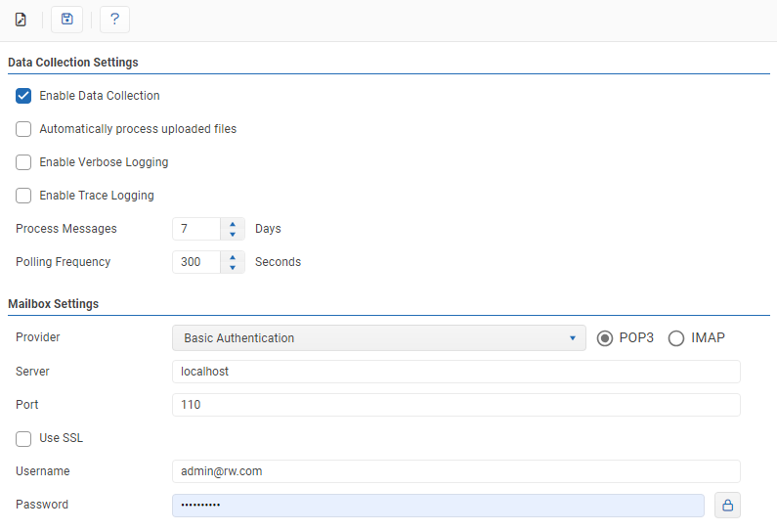
Task: Enable Automatically process uploaded files
Action: (x=23, y=129)
